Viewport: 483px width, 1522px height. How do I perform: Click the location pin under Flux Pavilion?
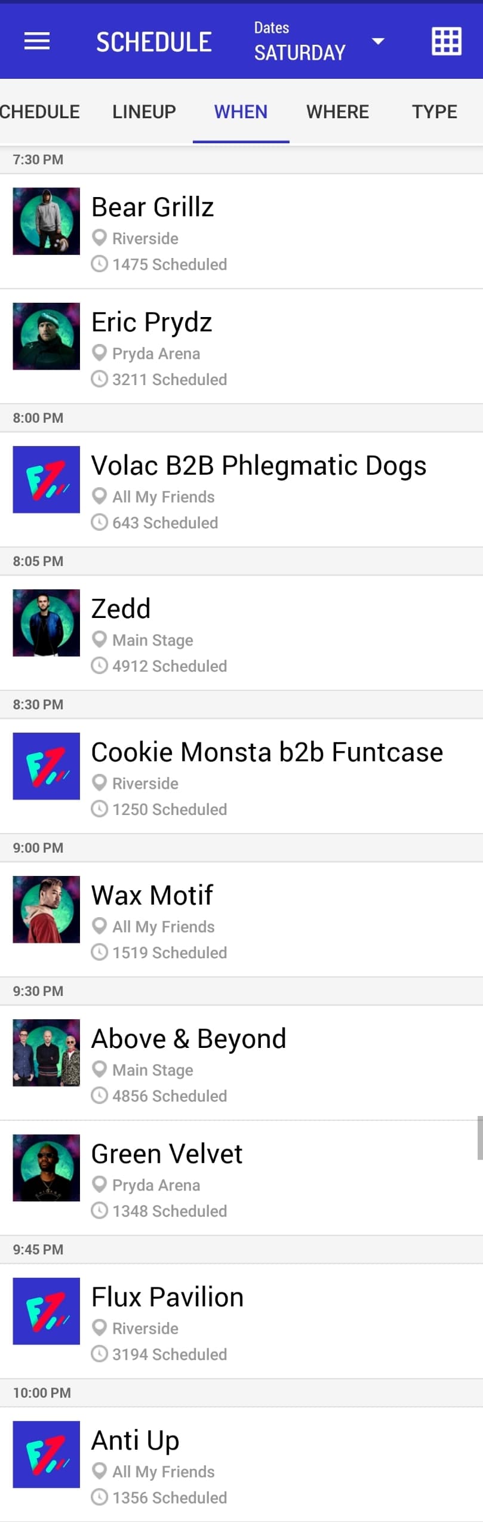coord(99,1327)
